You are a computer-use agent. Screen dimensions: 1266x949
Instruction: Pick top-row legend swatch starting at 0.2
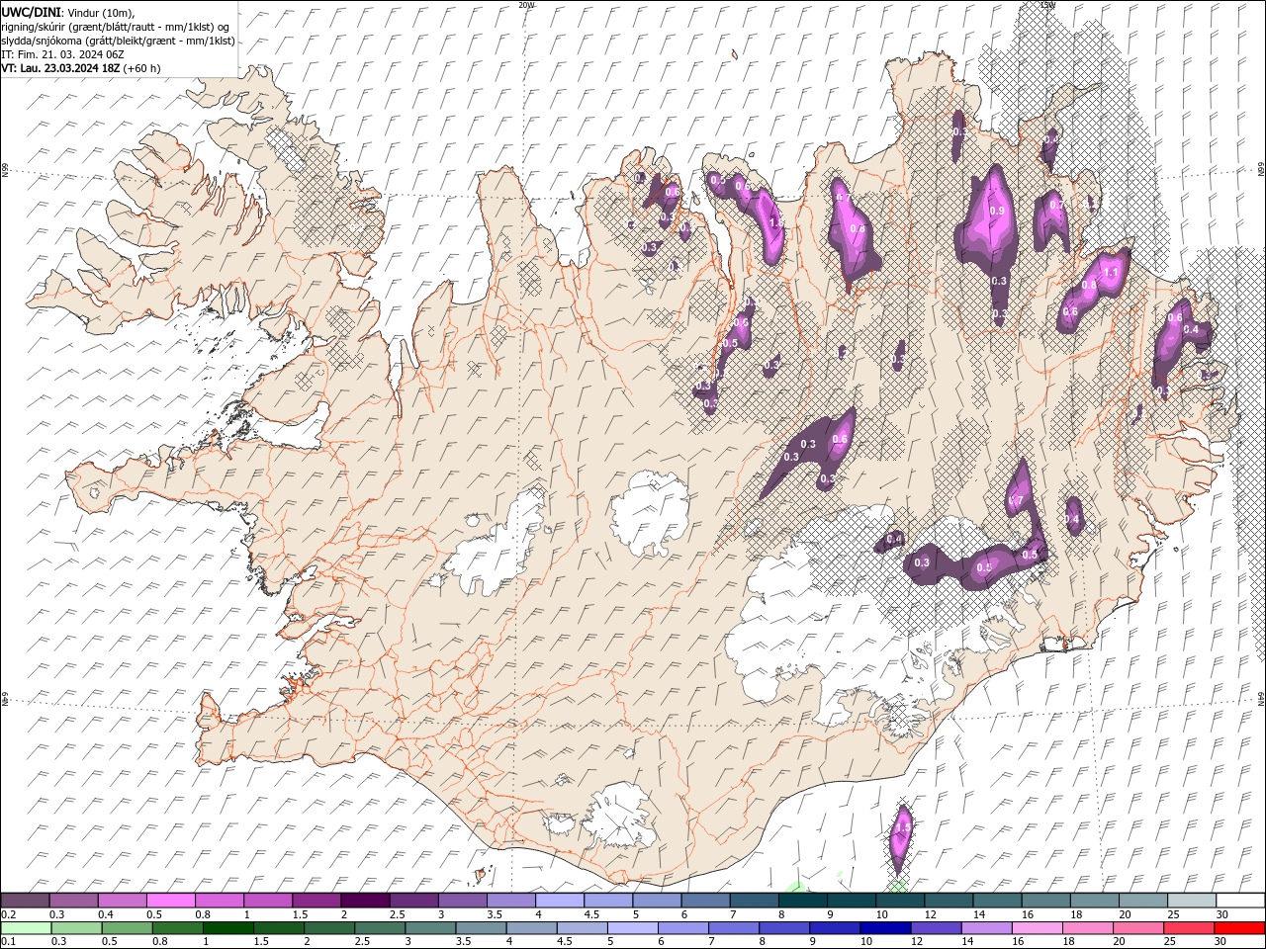point(25,900)
